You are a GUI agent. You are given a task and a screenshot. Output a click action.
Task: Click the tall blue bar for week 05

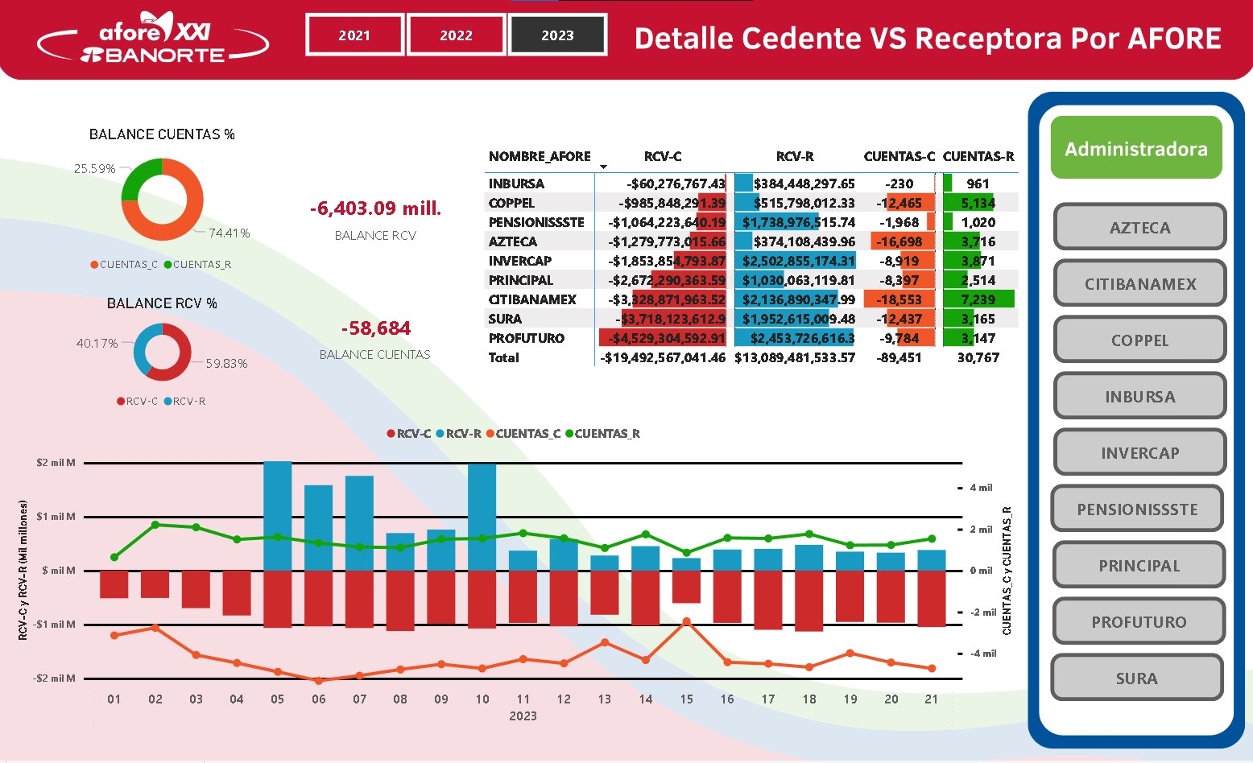pos(277,515)
